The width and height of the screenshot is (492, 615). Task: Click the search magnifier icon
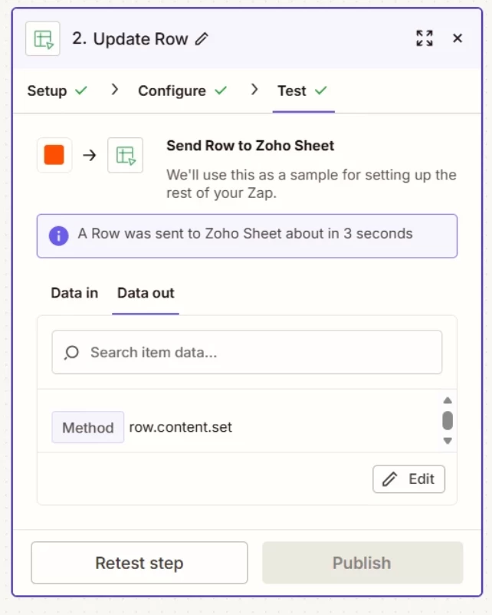point(71,353)
